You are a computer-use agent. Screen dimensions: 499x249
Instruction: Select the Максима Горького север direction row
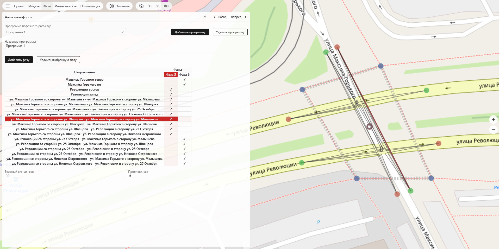coord(84,80)
